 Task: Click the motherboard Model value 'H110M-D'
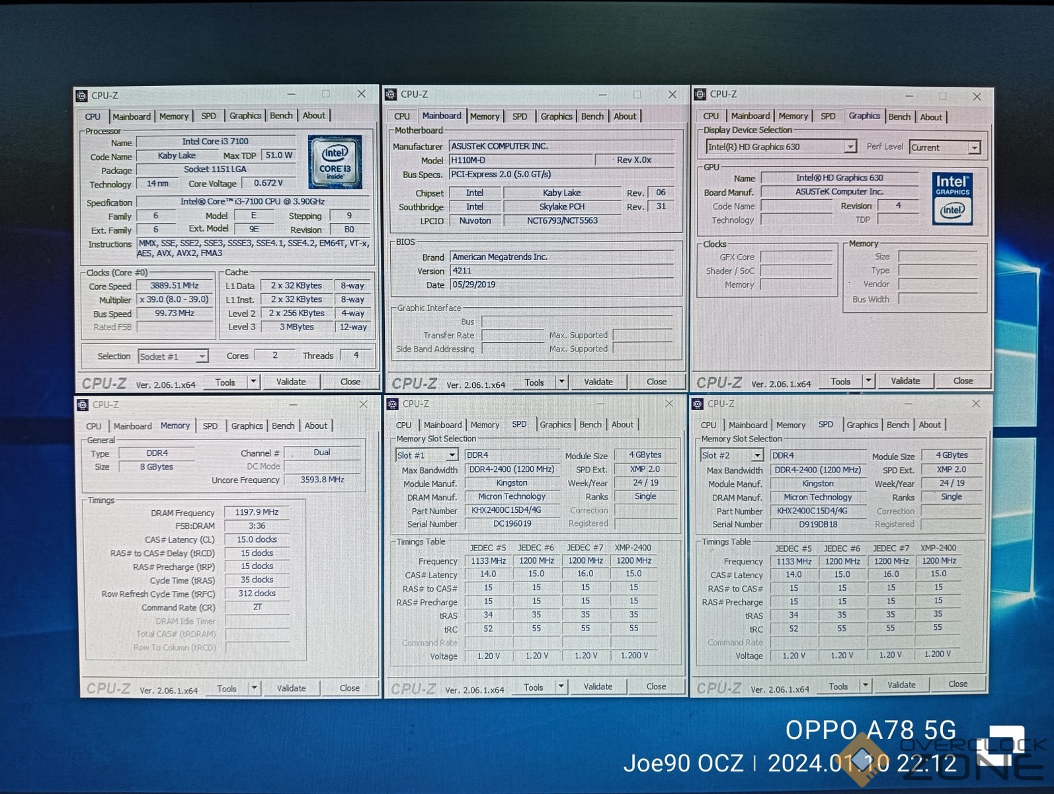(521, 160)
